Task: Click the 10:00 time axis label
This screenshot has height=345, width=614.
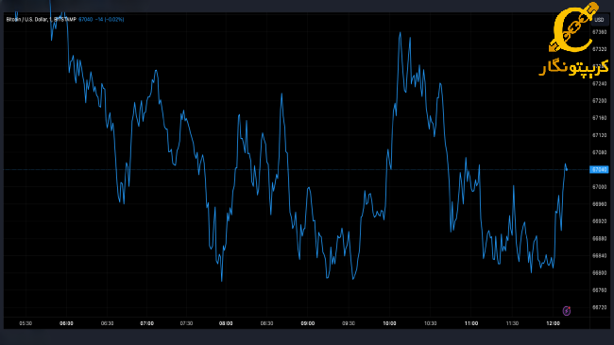Action: click(x=389, y=323)
